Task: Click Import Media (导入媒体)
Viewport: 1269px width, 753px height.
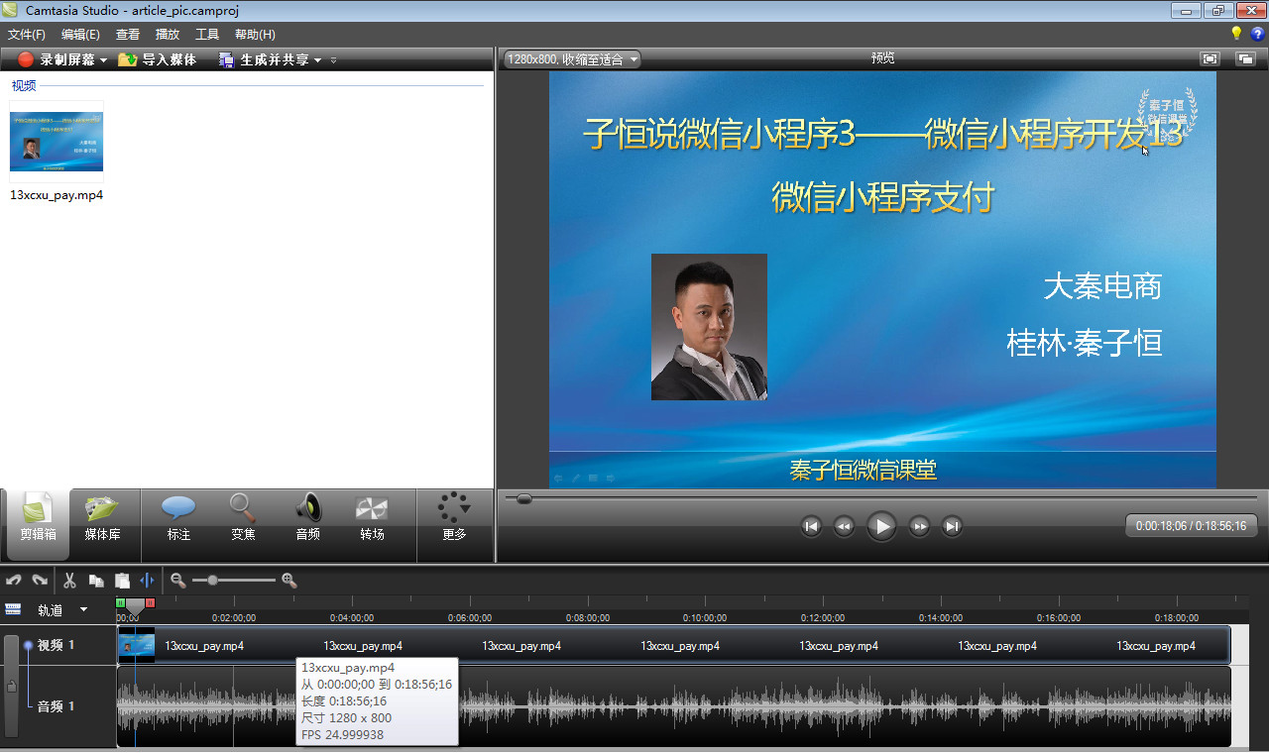Action: 158,59
